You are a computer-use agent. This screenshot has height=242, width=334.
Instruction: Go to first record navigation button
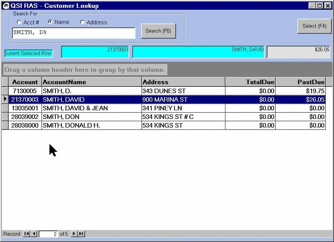27,234
